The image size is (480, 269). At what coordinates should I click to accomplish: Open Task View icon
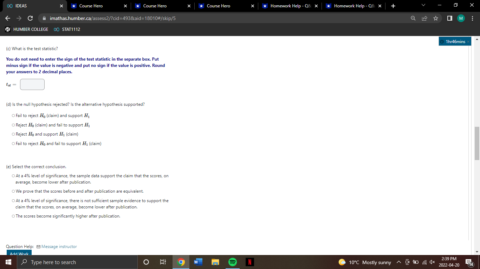tap(163, 262)
